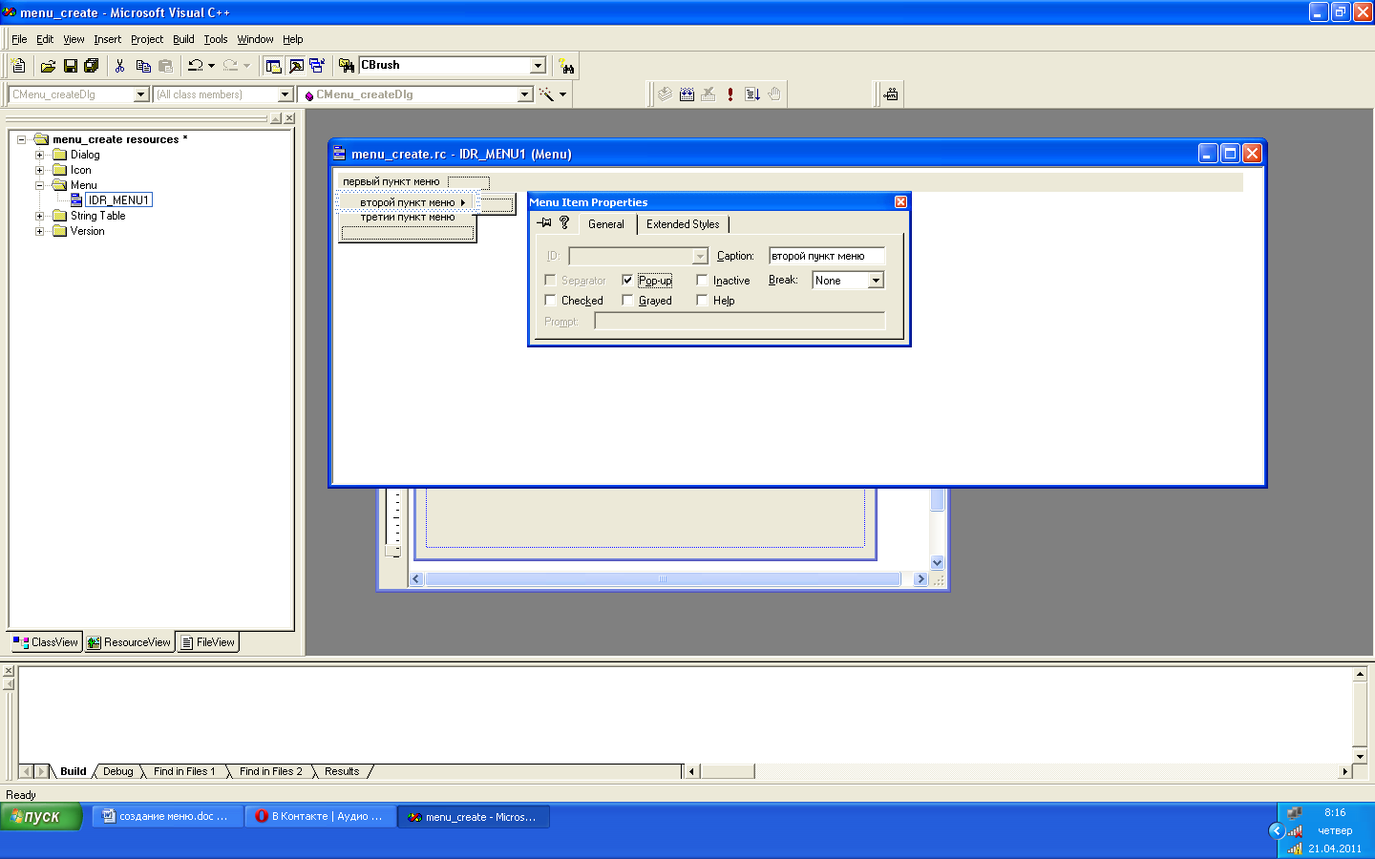Uncheck the Pop-up checkbox
Viewport: 1375px width, 859px height.
pyautogui.click(x=627, y=280)
